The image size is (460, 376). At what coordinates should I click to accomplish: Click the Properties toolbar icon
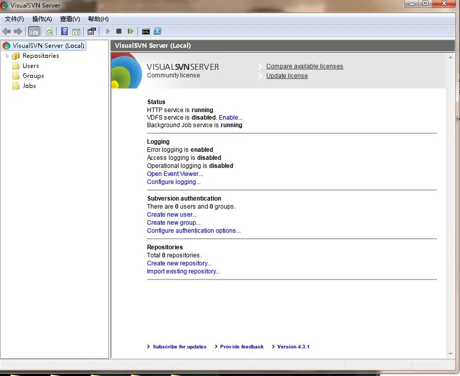(x=91, y=31)
